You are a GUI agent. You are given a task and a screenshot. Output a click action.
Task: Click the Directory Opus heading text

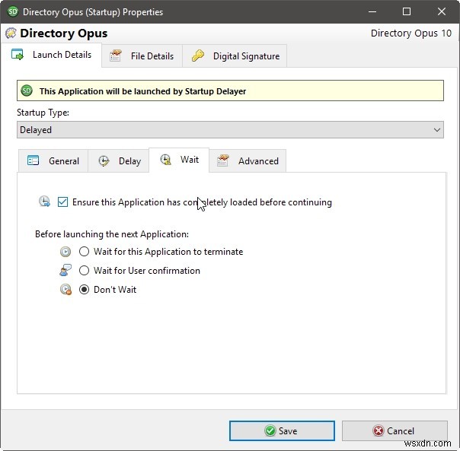tap(64, 33)
